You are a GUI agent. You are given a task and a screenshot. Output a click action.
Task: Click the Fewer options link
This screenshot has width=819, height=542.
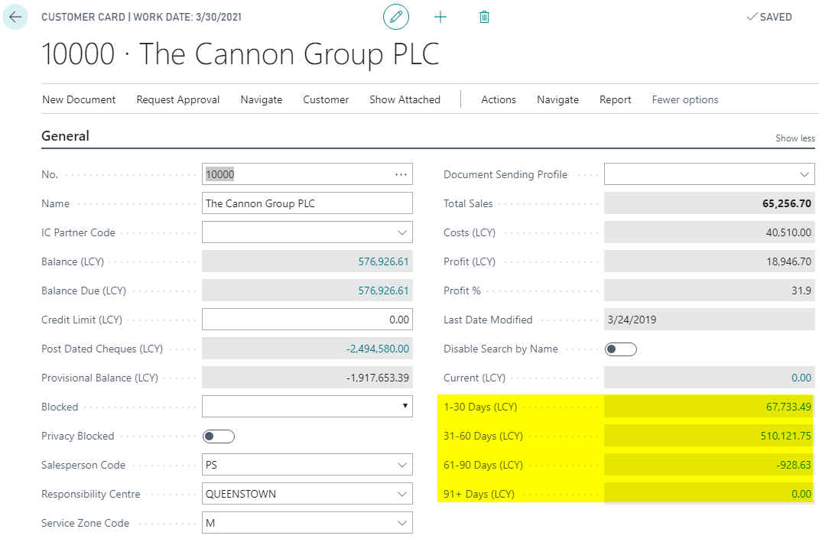684,99
